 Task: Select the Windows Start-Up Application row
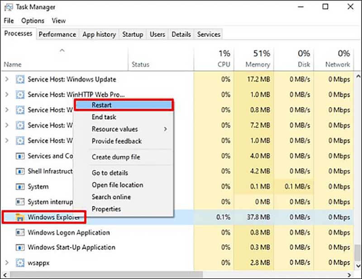[177, 248]
